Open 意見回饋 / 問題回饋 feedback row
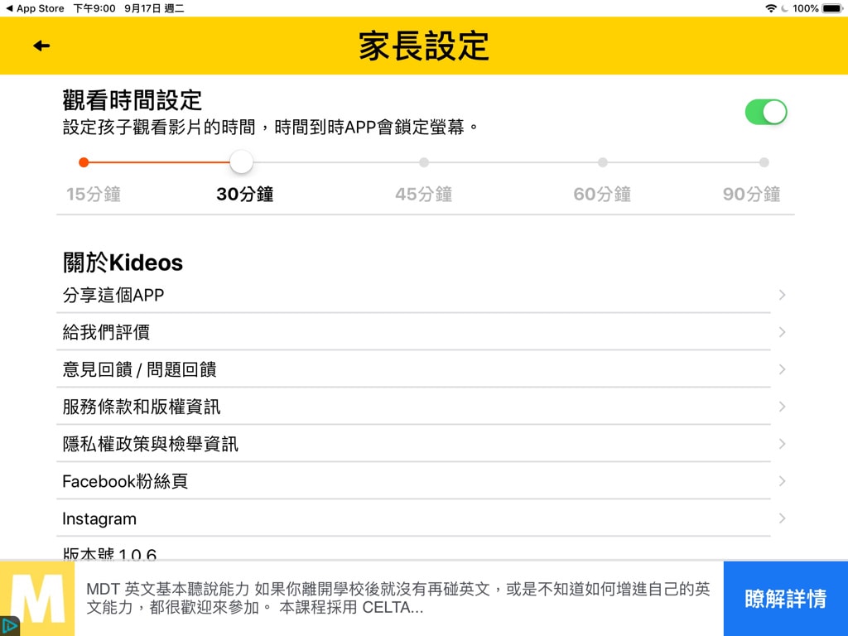Screen dimensions: 848x636 point(414,369)
